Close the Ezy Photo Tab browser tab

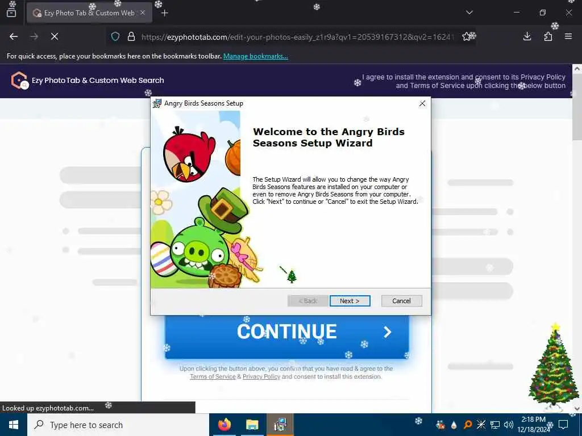[143, 12]
